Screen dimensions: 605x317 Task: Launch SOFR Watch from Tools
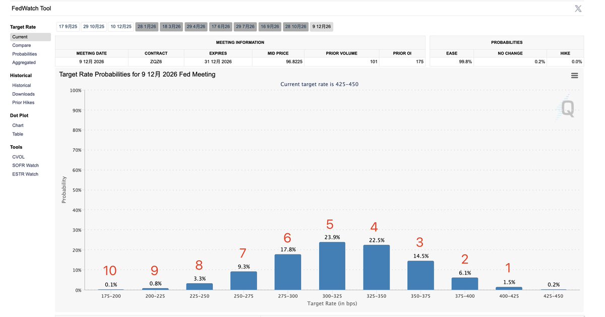[x=26, y=165]
